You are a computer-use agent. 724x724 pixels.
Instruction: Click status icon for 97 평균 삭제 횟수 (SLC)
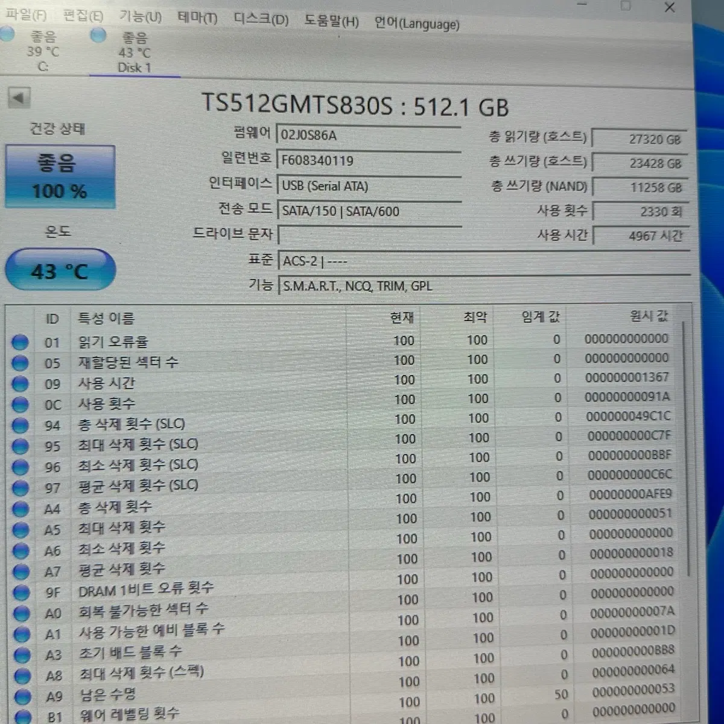[20, 487]
